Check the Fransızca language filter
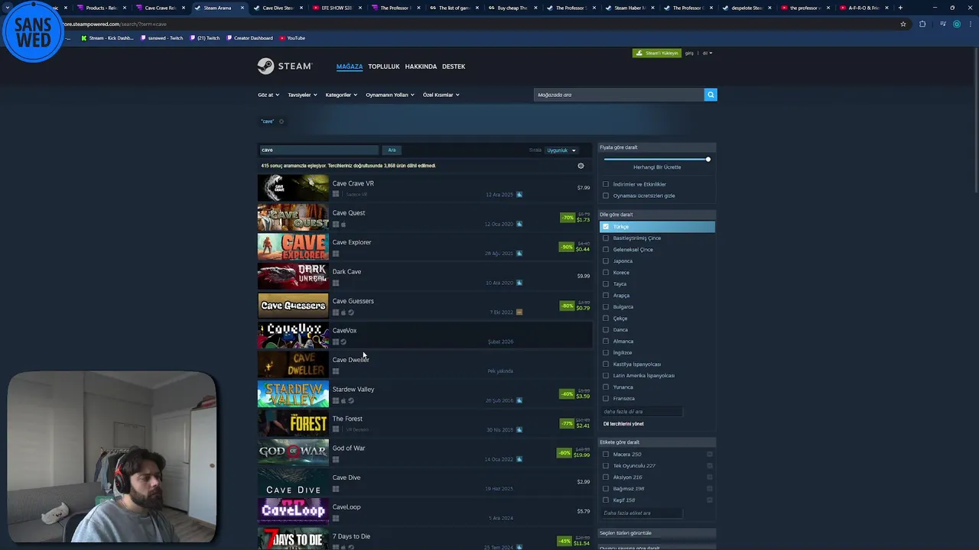 pyautogui.click(x=606, y=399)
